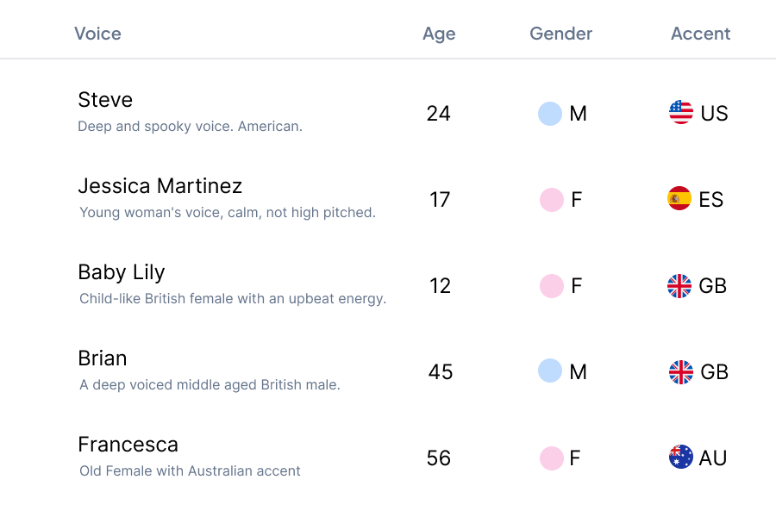Screen dimensions: 776x517
Task: Click the British flag icon in Brian's row
Action: coord(681,371)
